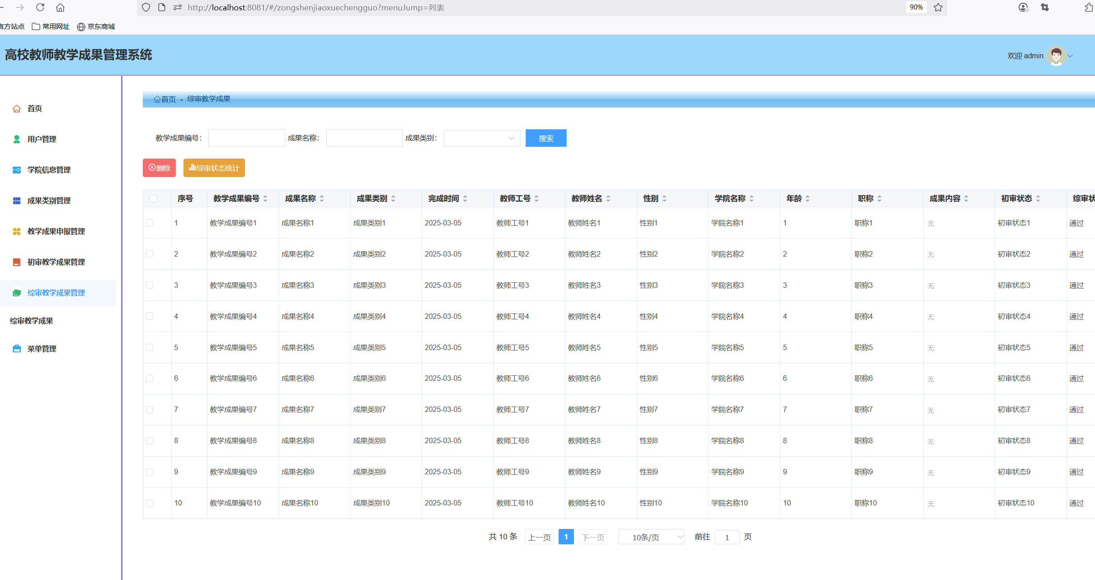Open 初审教学成果管理 sidebar menu
Screen dimensions: 1095x580
pyautogui.click(x=56, y=262)
